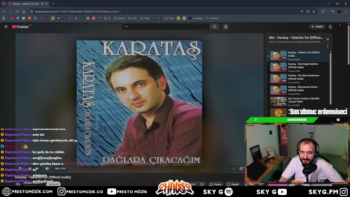Open the Soundtoys bookmark

196,18
